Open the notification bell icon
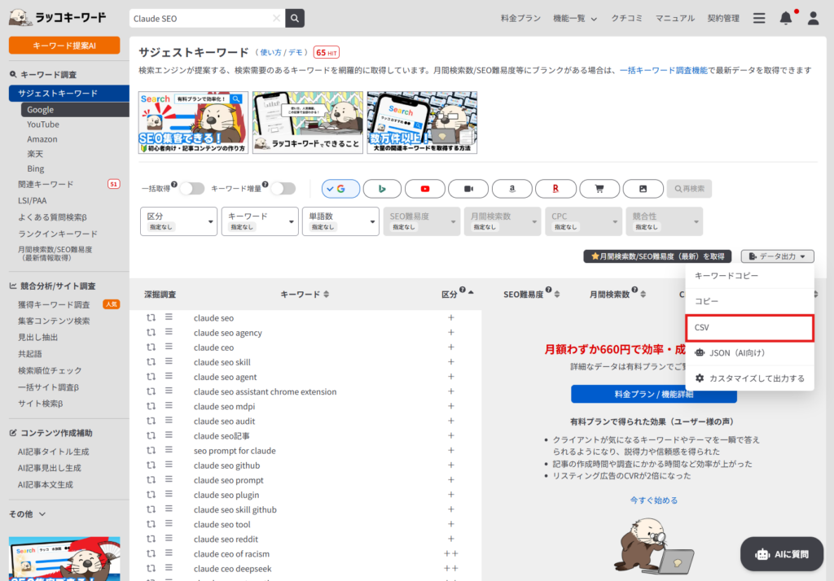 click(x=784, y=17)
